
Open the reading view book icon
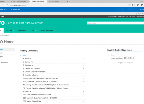(129, 5)
